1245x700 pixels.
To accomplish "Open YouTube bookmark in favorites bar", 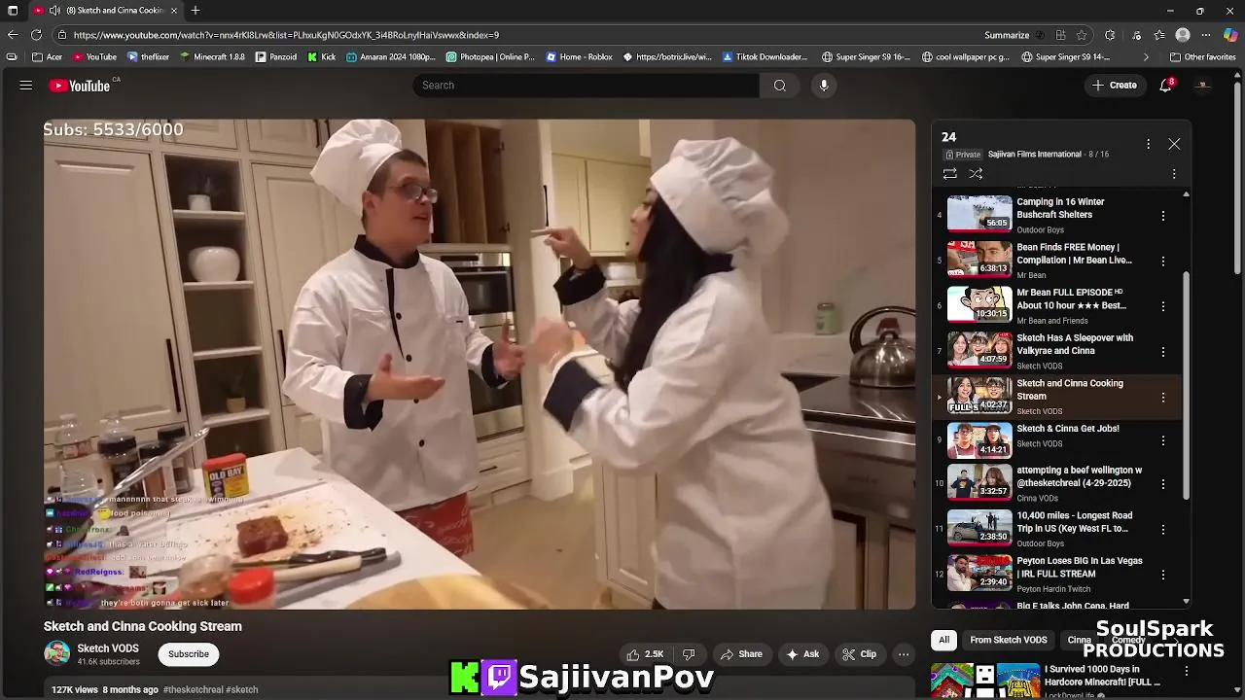I will pos(94,57).
